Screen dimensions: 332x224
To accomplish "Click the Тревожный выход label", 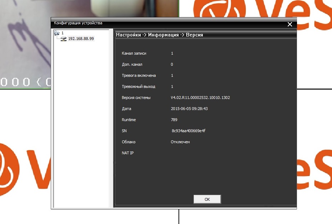I will point(138,86).
